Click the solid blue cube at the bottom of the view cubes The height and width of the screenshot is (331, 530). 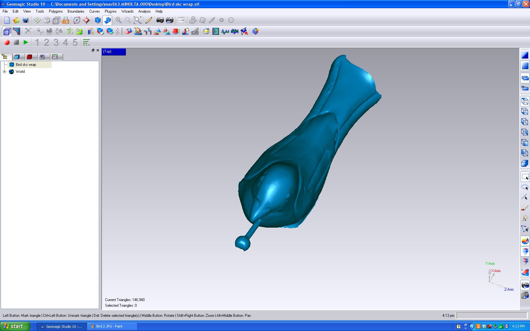[x=525, y=163]
